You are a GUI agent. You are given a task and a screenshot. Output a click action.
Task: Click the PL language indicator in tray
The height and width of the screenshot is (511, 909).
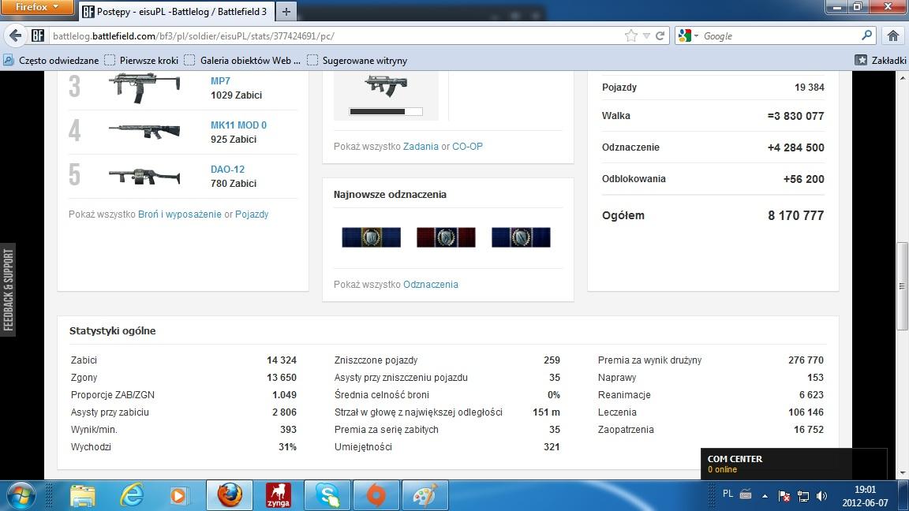coord(728,494)
